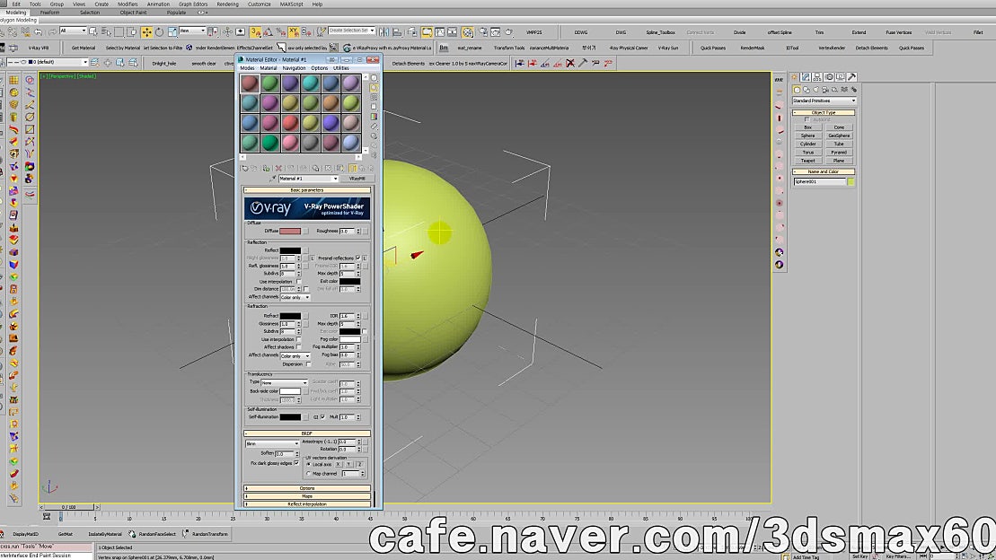Select the first material sample sphere slot
996x560 pixels.
point(249,82)
